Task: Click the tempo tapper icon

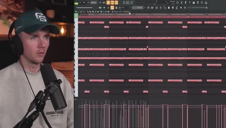Action: pos(177,8)
